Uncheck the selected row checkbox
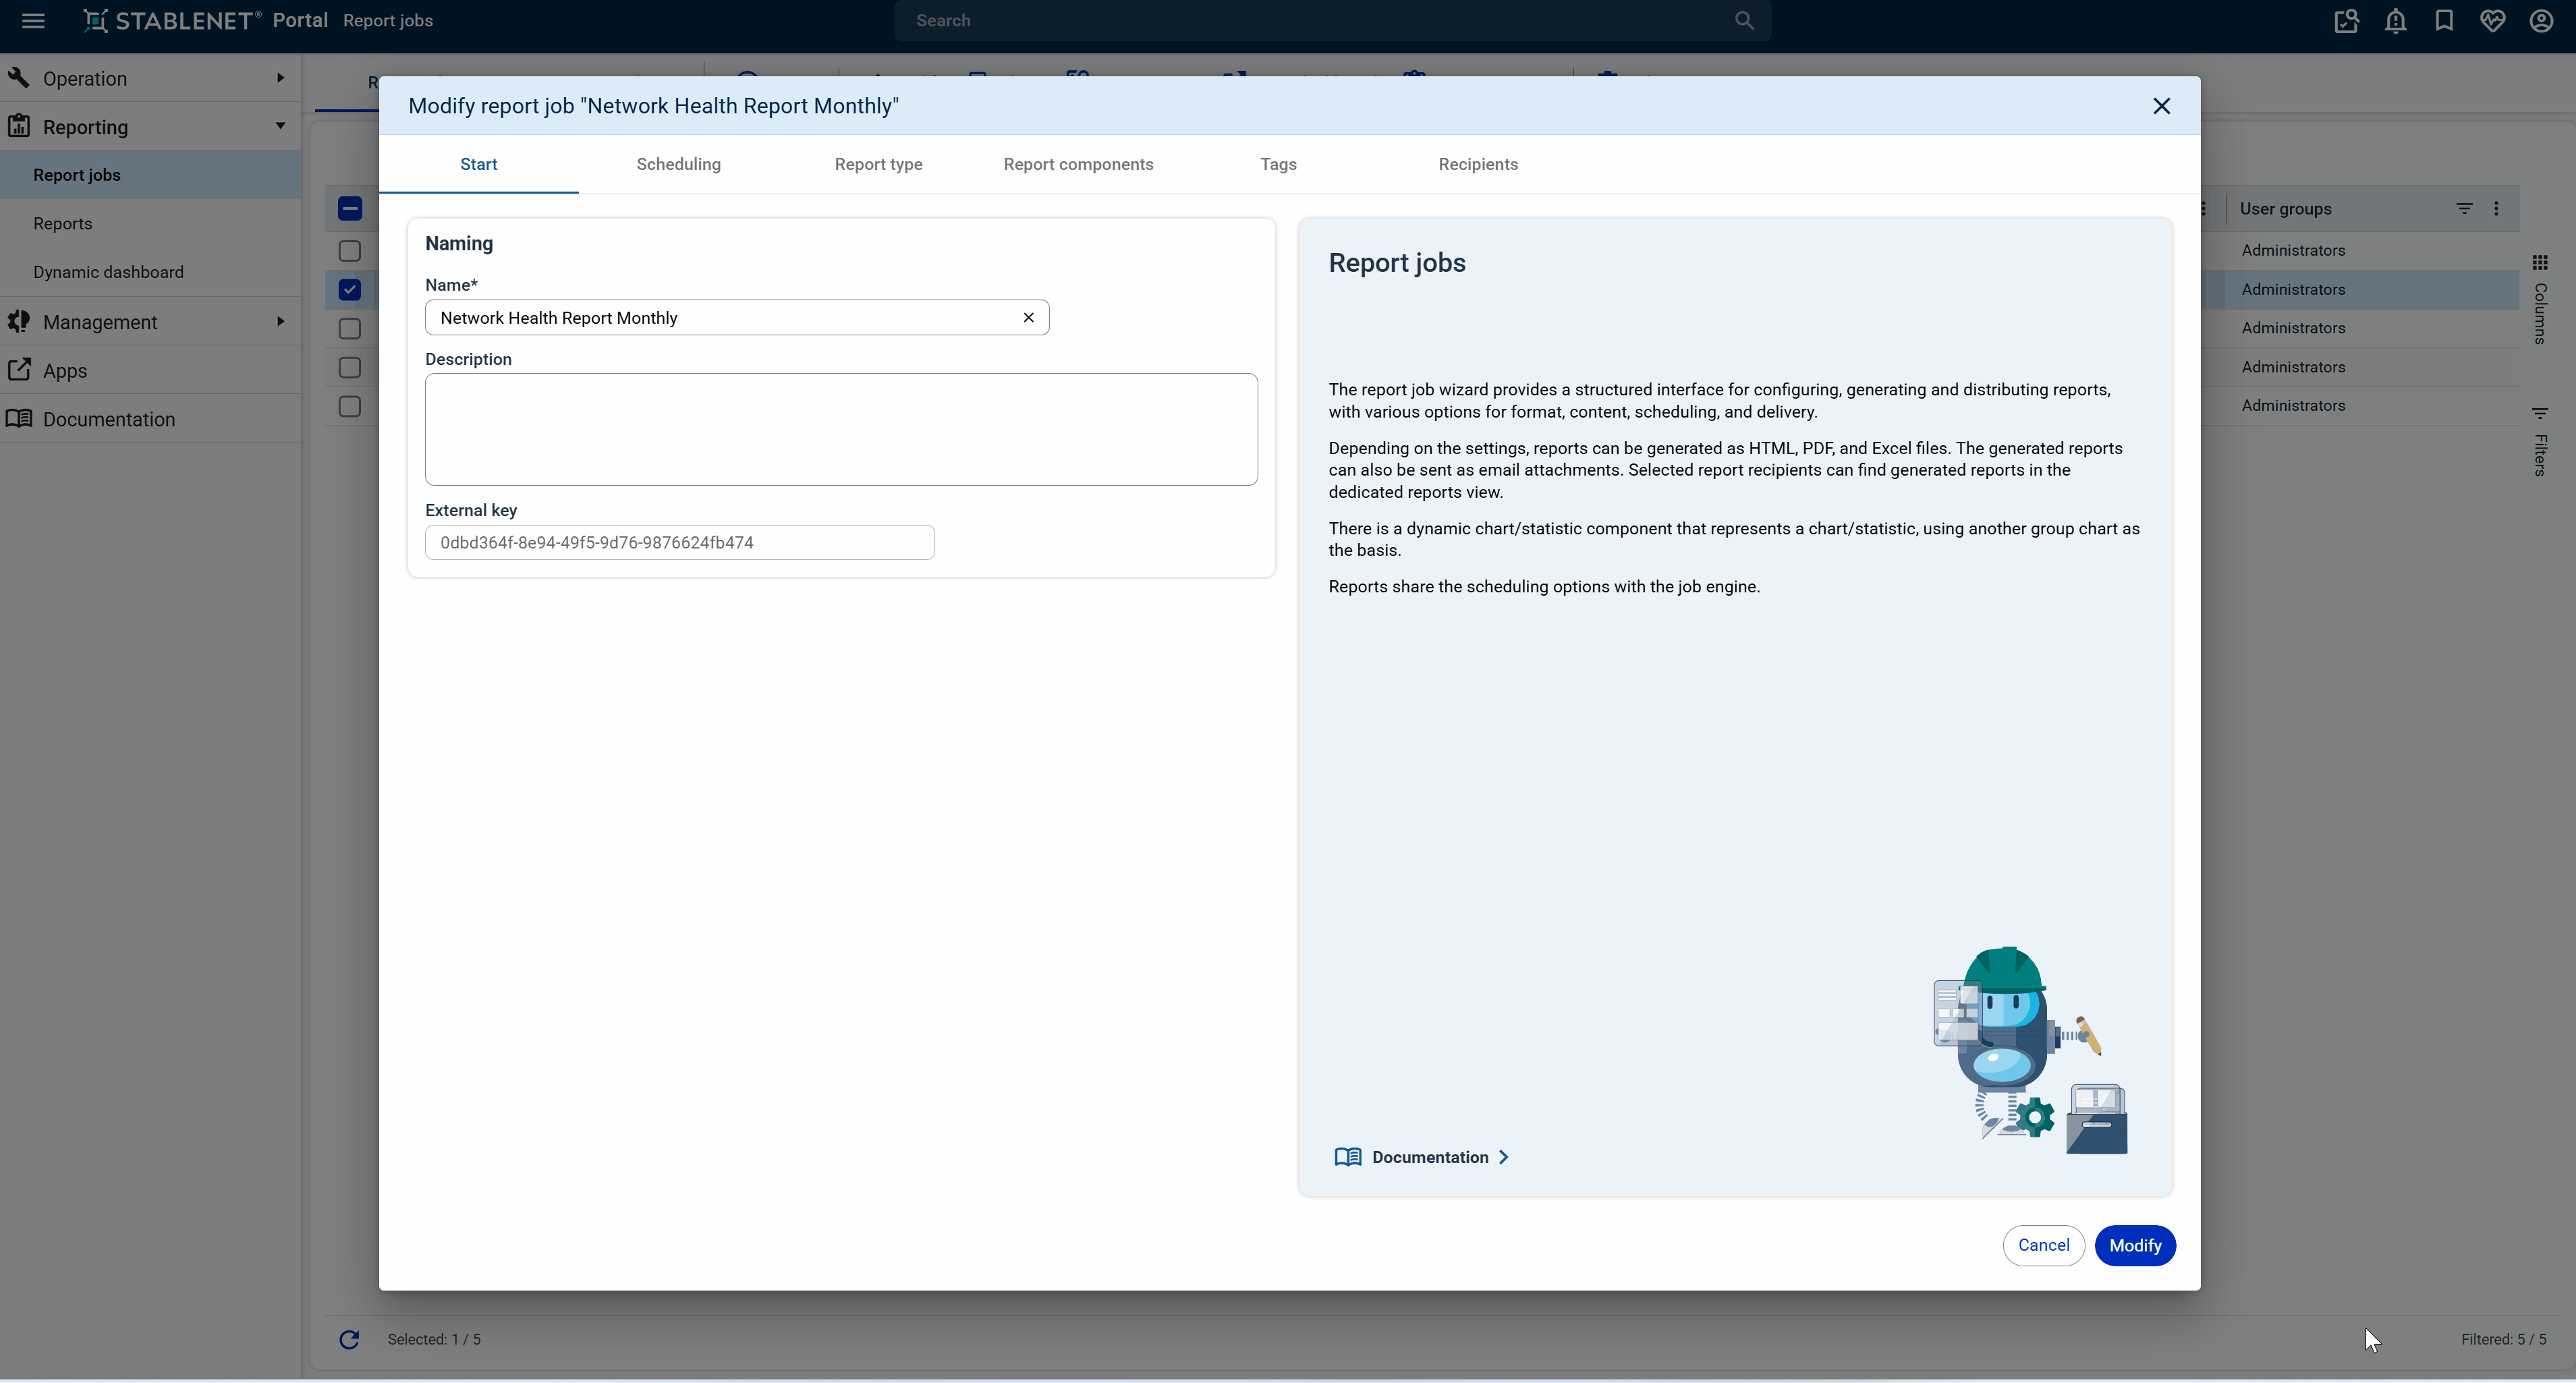Viewport: 2576px width, 1383px height. (x=349, y=290)
